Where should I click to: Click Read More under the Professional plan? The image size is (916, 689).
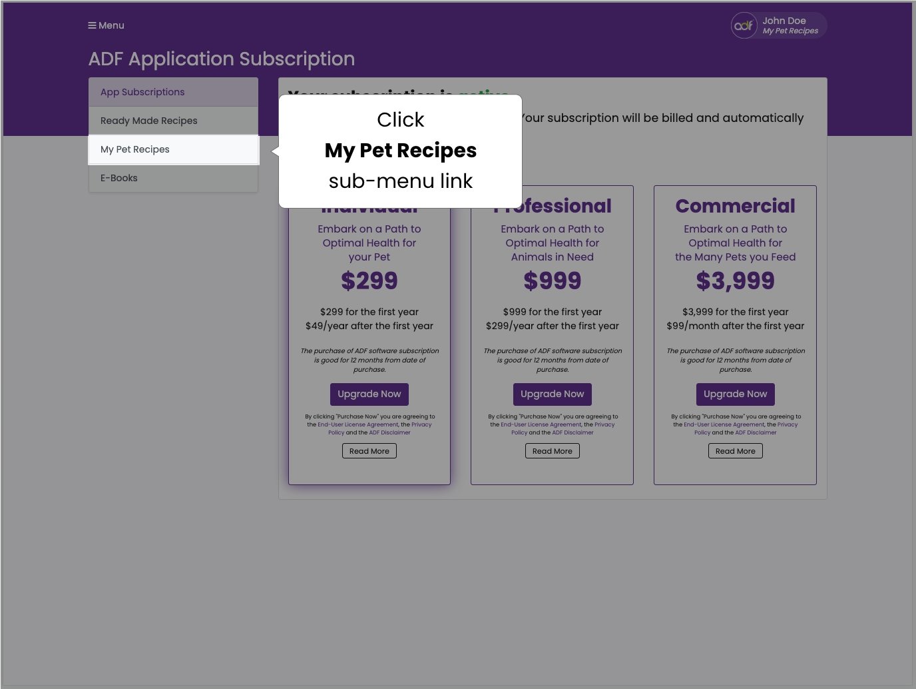pos(552,450)
